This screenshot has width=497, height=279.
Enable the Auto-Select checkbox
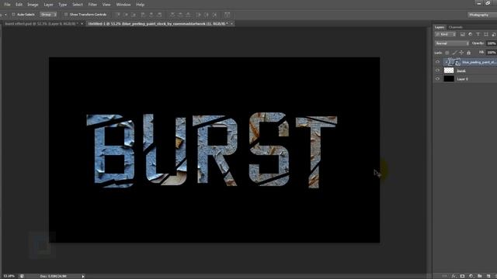click(13, 15)
